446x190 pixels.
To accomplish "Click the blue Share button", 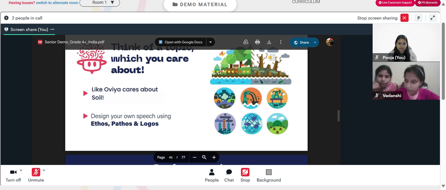I will click(301, 42).
